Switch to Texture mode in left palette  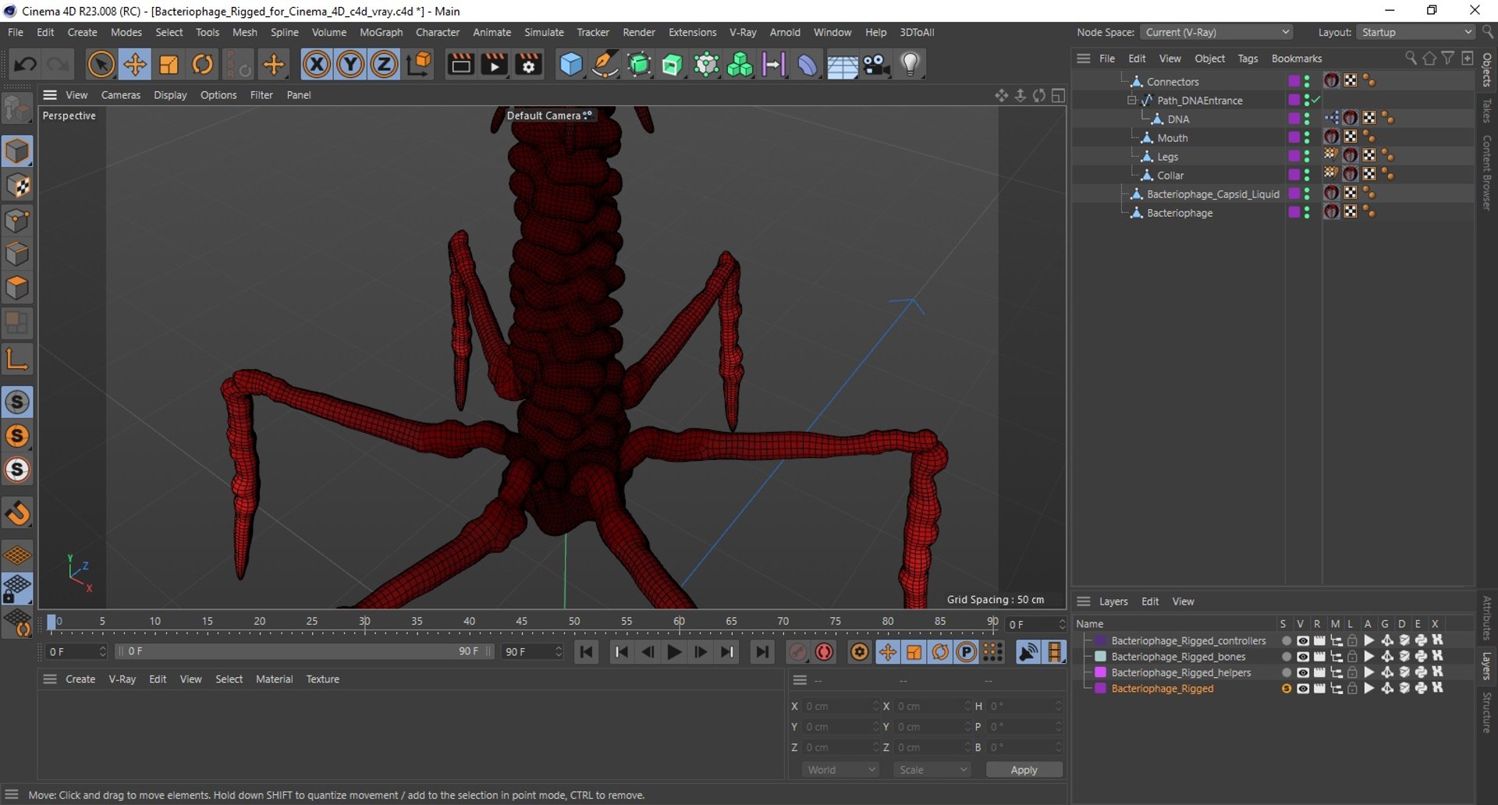coord(17,186)
